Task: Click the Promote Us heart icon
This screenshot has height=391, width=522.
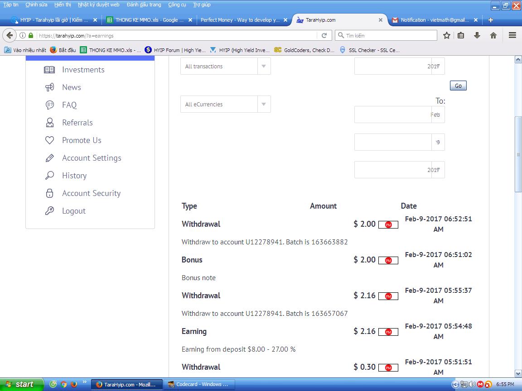Action: tap(49, 140)
